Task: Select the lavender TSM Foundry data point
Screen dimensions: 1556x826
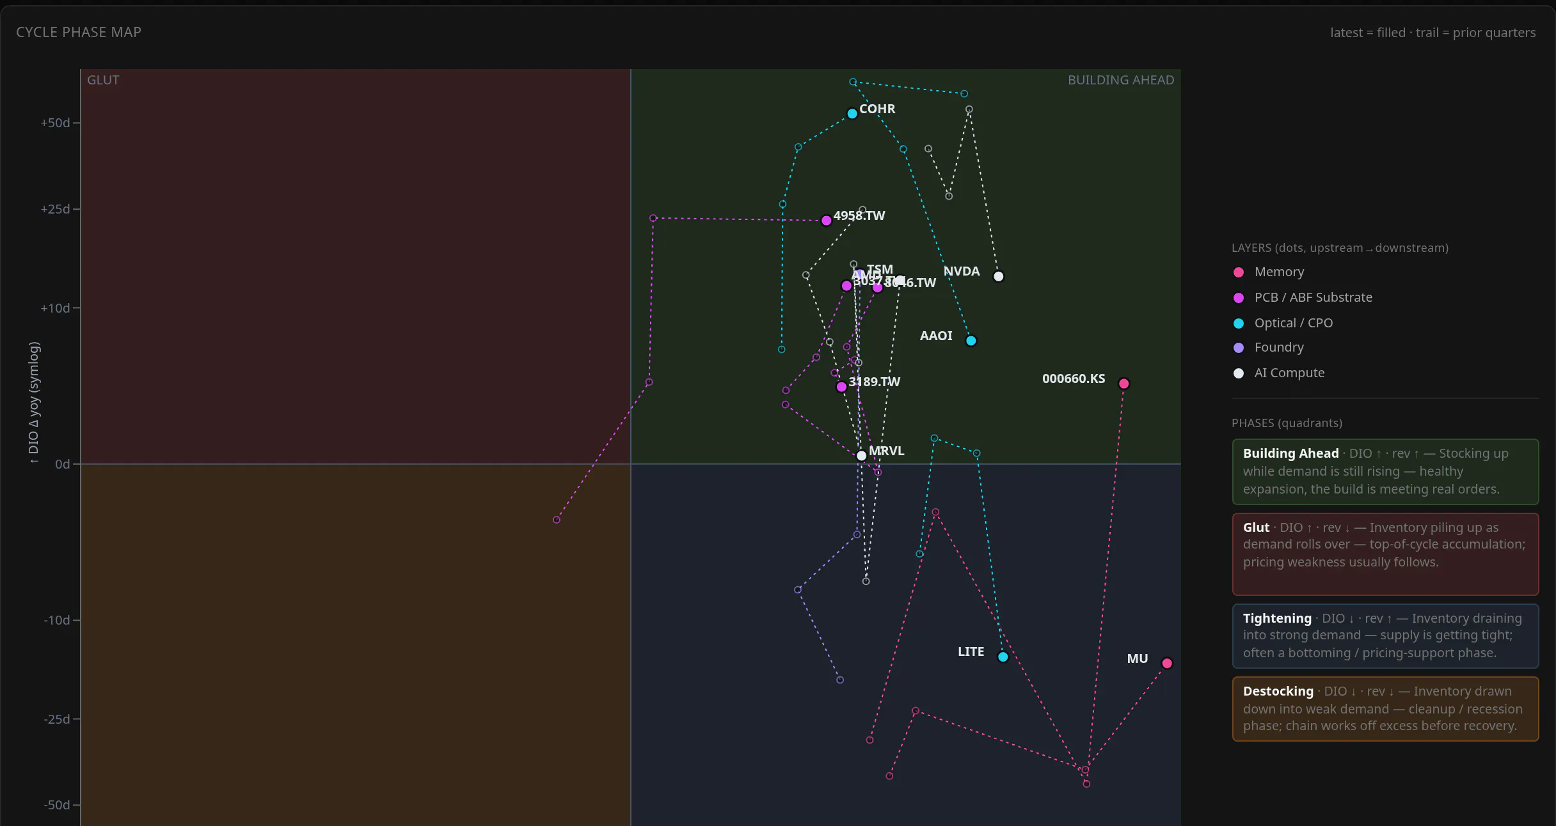Action: [x=861, y=274]
